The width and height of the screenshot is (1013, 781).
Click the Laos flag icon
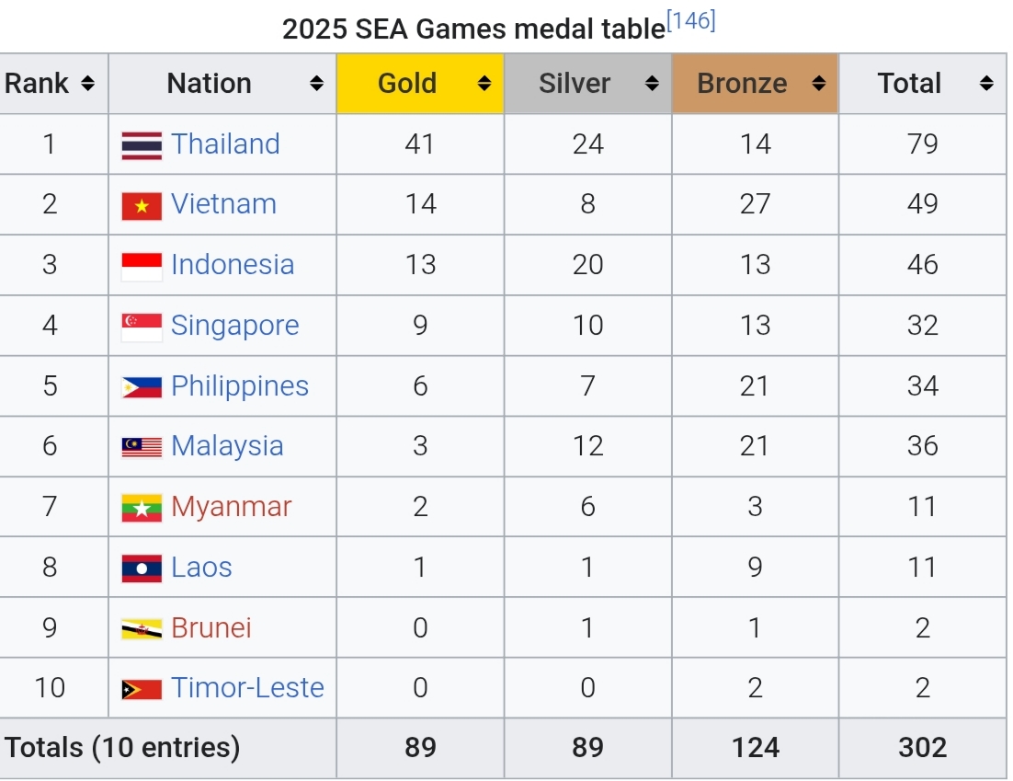point(142,569)
